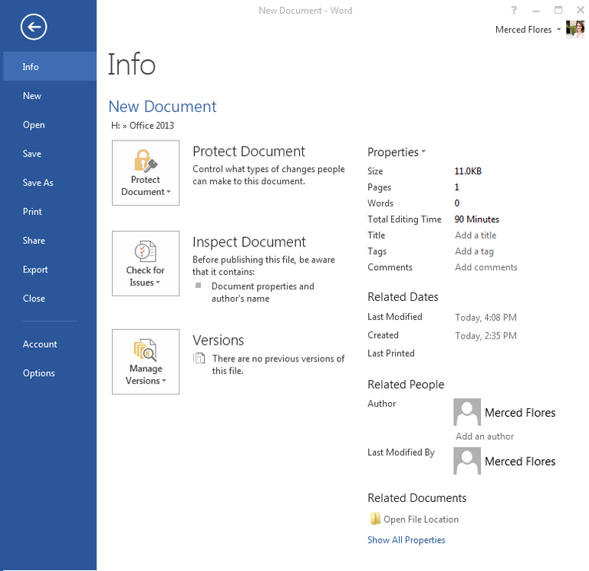Viewport: 589px width, 571px height.
Task: Go to the Share menu item
Action: 34,240
